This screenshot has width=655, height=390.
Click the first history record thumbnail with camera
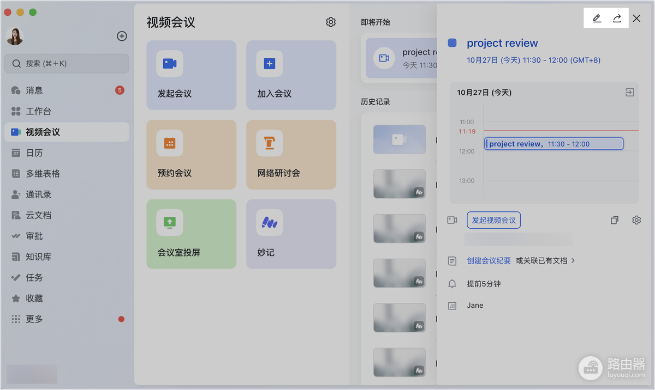coord(400,139)
